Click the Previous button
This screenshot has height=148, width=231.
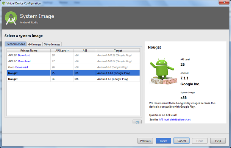(145, 141)
